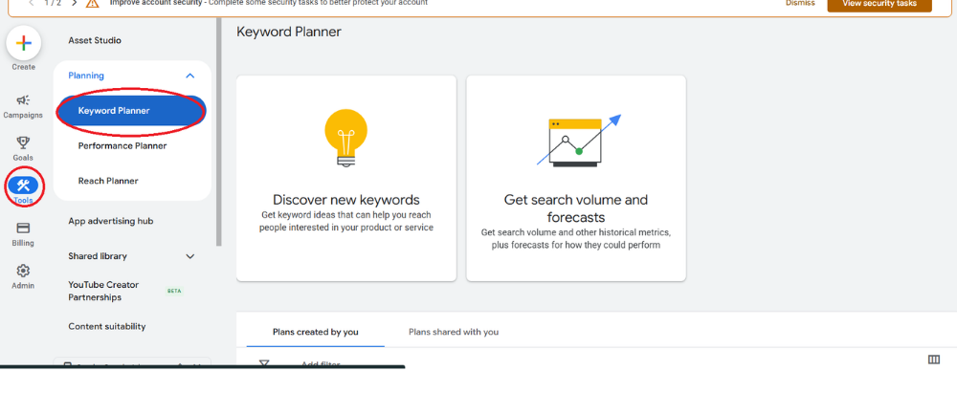The image size is (957, 415).
Task: Open Reach Planner
Action: [108, 181]
